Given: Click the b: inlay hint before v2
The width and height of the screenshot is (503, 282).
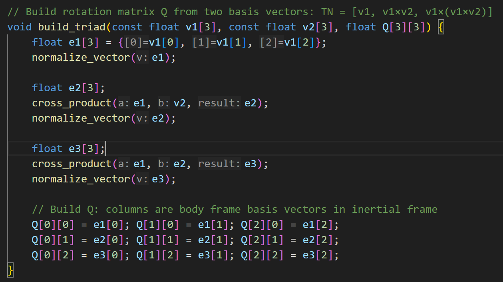Looking at the screenshot, I should pos(164,103).
